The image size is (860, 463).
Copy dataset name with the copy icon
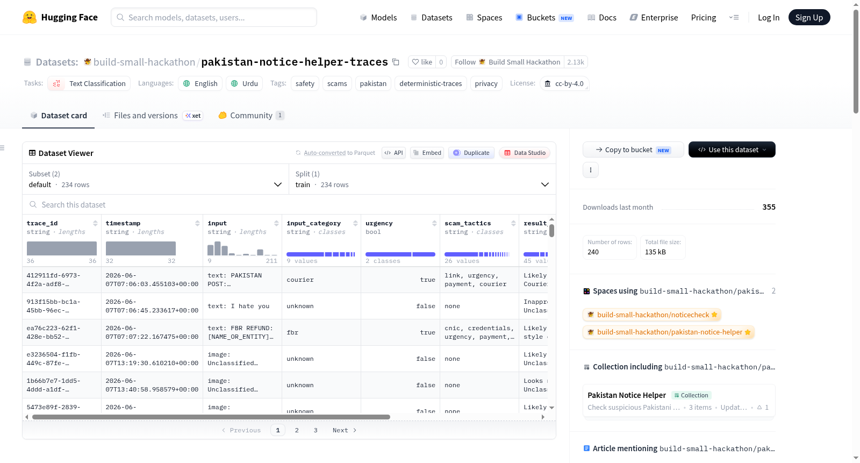pyautogui.click(x=396, y=62)
